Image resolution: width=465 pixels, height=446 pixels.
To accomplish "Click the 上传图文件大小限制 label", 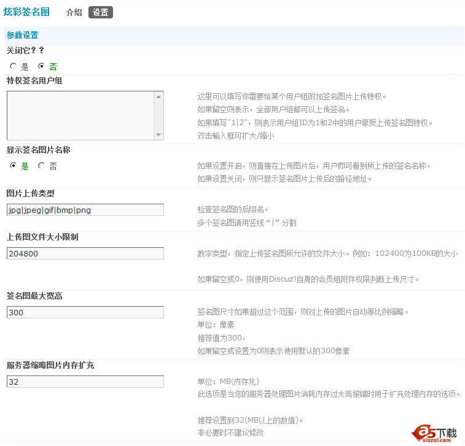I will coord(42,237).
